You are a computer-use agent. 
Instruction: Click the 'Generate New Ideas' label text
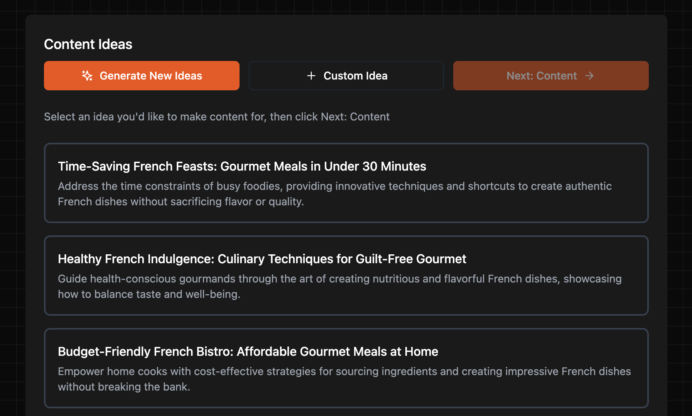click(x=151, y=76)
